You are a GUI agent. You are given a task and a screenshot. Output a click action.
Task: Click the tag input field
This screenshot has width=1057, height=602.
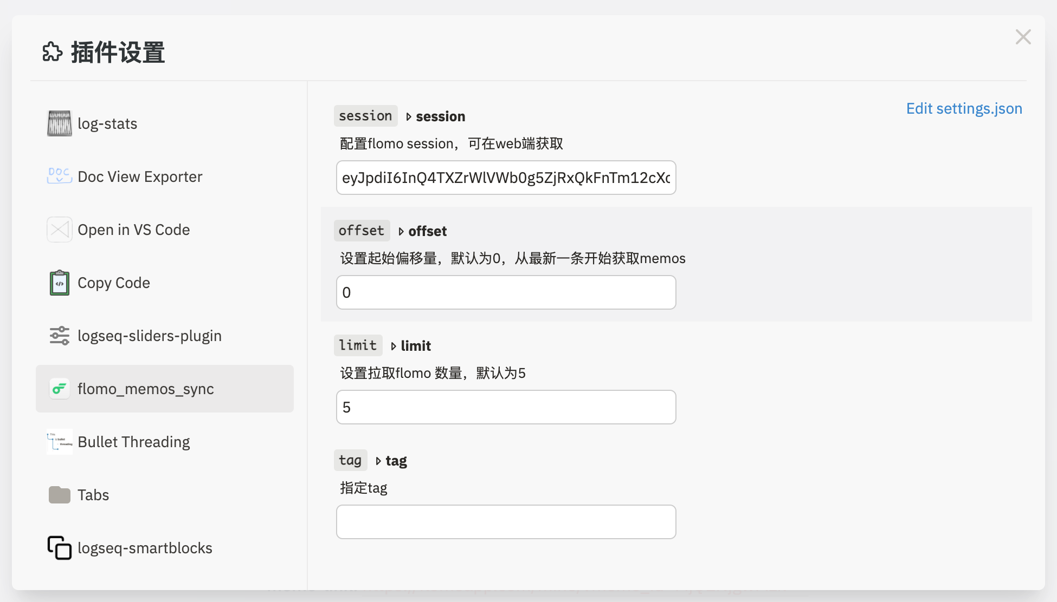[505, 521]
